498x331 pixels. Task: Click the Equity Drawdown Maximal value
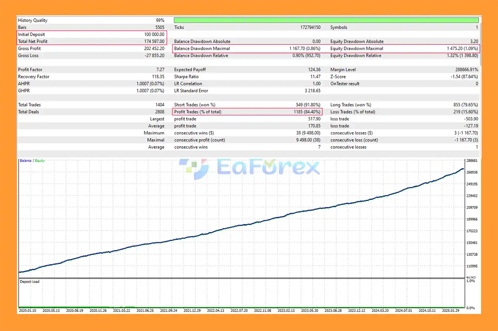463,49
